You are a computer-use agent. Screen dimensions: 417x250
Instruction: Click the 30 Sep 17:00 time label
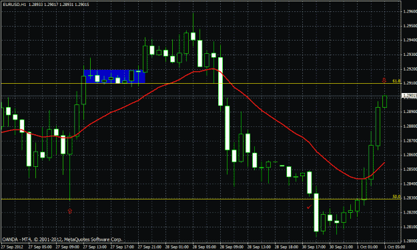tap(314, 247)
